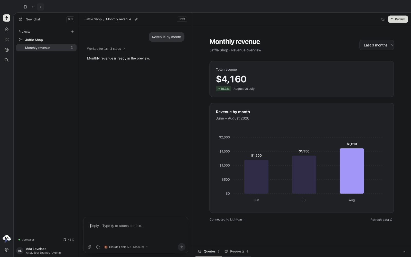
Task: Click the June bar in chart
Action: tap(256, 177)
